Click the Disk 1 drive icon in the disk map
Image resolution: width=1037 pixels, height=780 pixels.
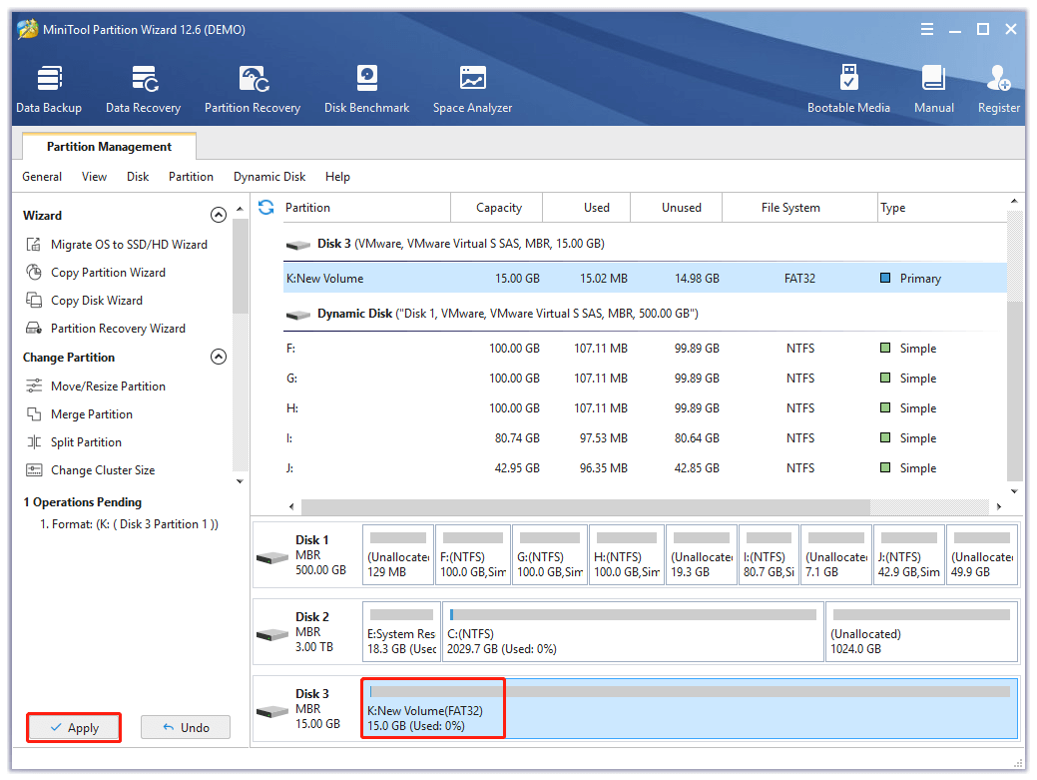pos(272,557)
